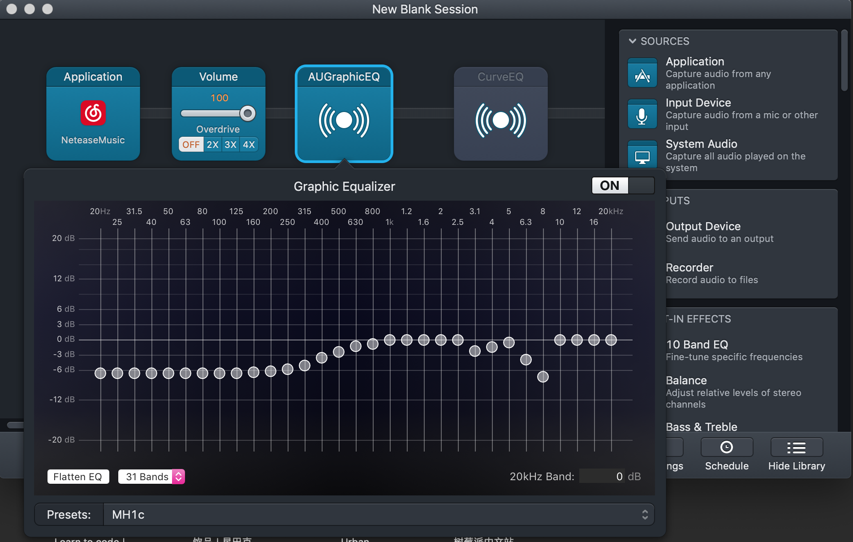Select the Volume block title
853x542 pixels.
(x=219, y=77)
